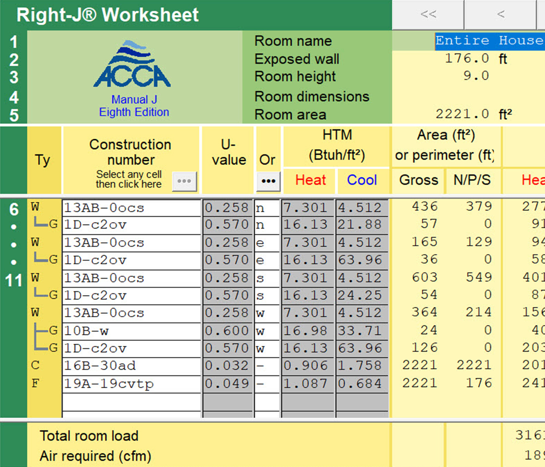
Task: Open the orientation ellipsis button
Action: point(268,181)
